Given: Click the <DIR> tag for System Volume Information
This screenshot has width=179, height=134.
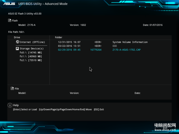Looking at the screenshot, I should [x=98, y=42].
